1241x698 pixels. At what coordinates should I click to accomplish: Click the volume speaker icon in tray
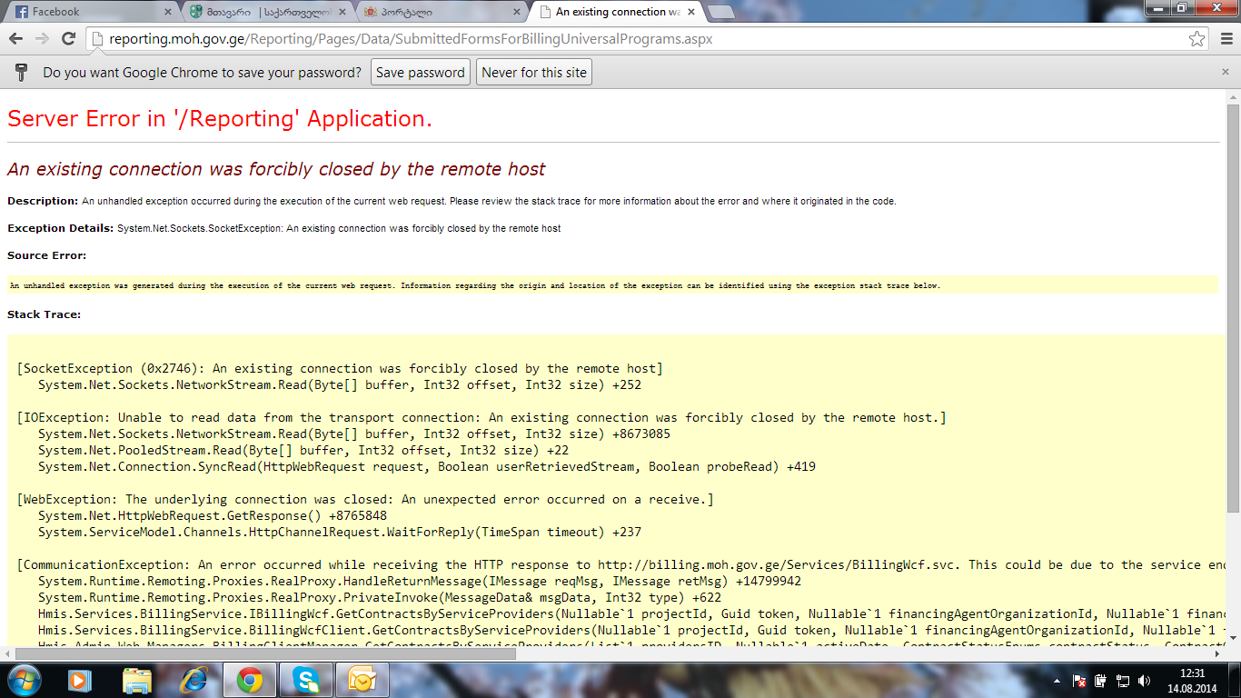click(1144, 681)
